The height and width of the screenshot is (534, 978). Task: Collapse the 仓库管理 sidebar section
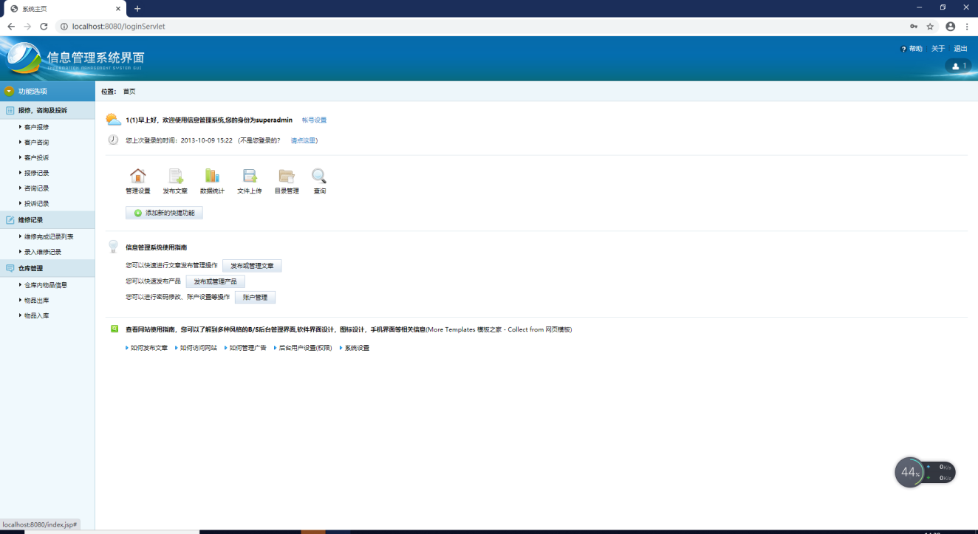[x=47, y=268]
